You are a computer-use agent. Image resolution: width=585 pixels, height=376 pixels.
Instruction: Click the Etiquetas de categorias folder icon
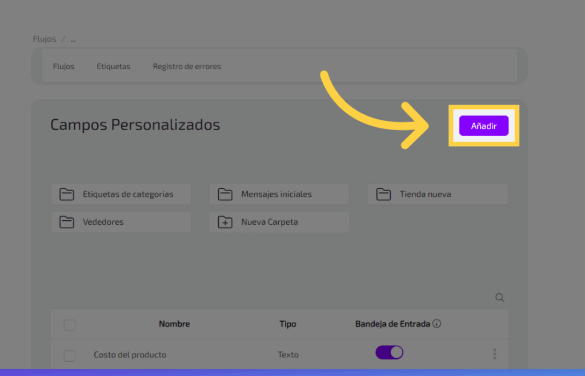(x=67, y=194)
